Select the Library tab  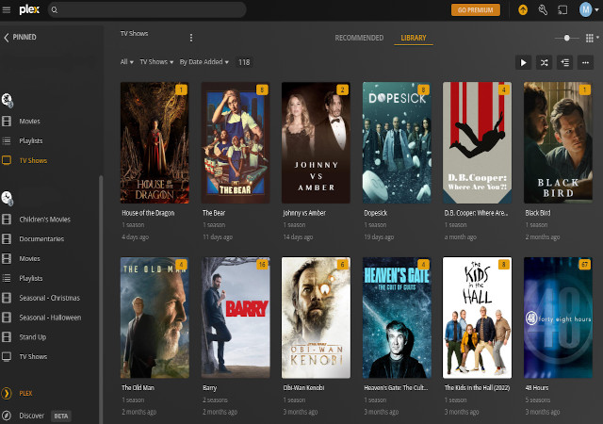(414, 38)
